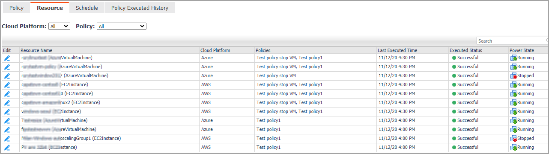Click Running power icon for 'nux2' EC2Instance
549x154 pixels.
[x=513, y=103]
